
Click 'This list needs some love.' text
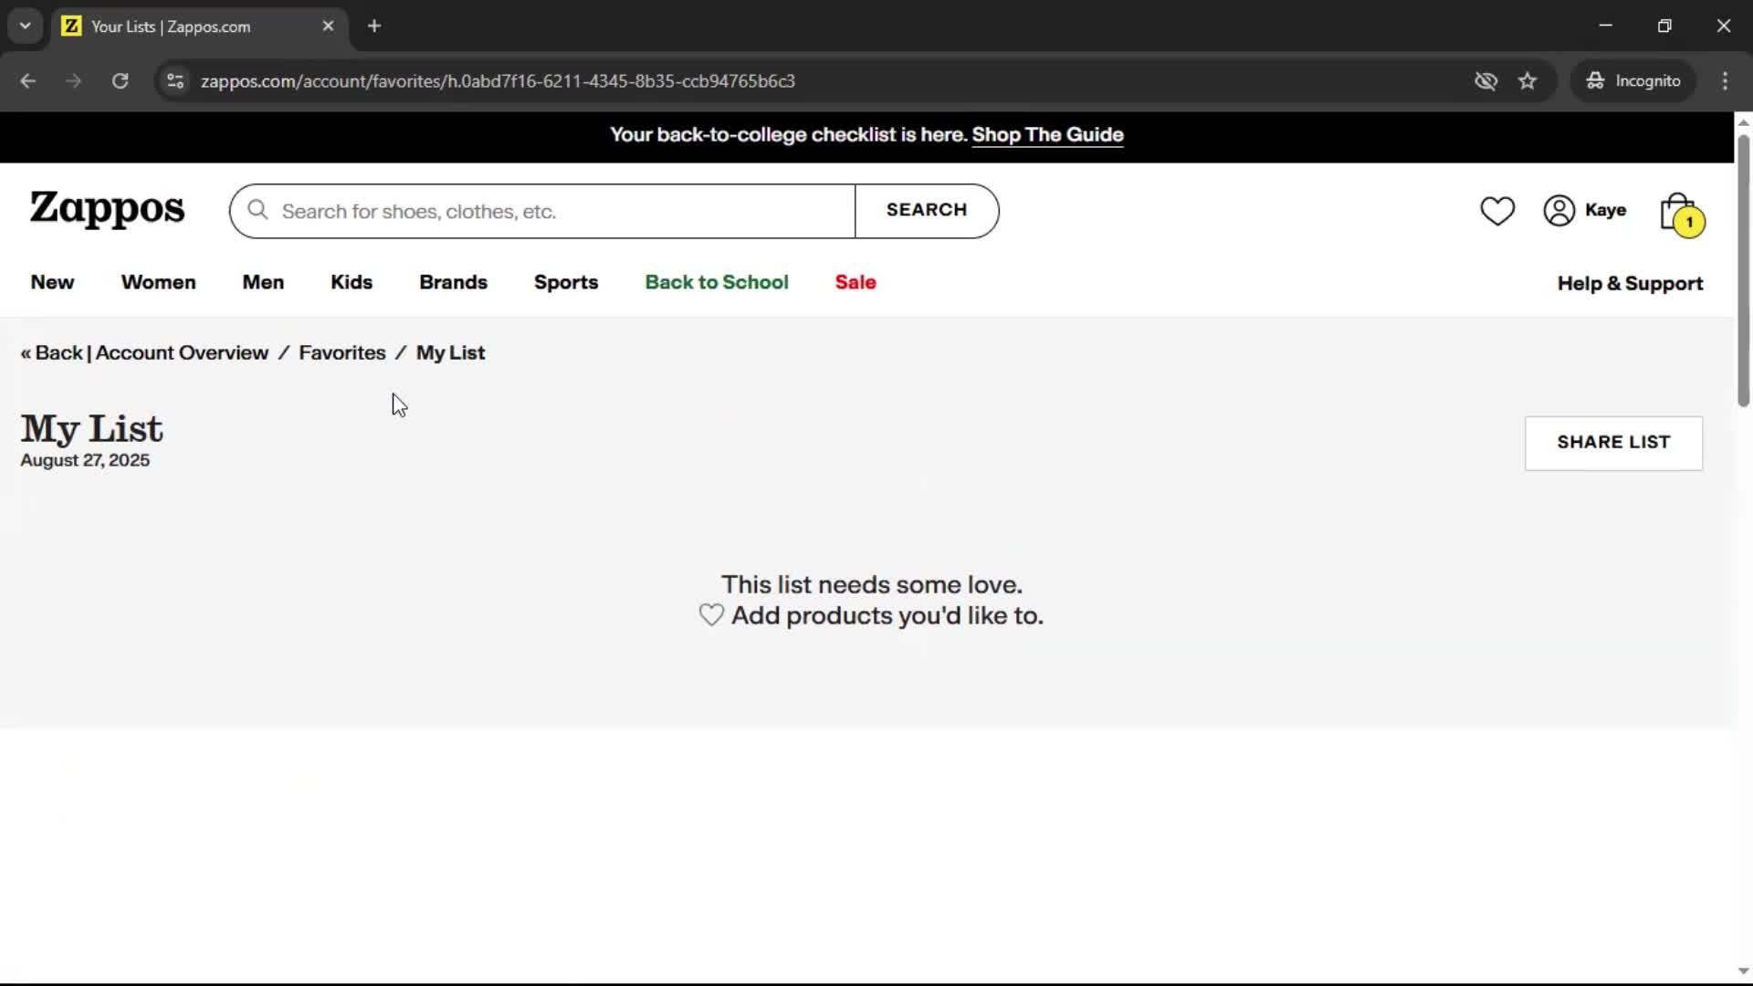[x=872, y=584]
